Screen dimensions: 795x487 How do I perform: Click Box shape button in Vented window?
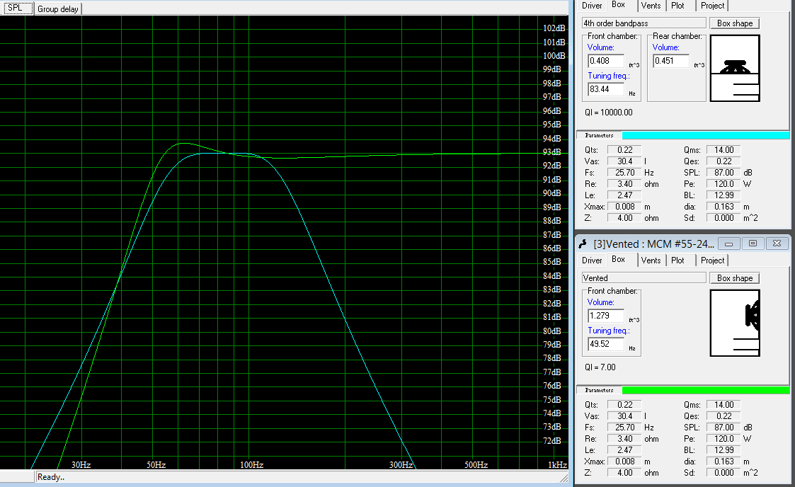(735, 278)
